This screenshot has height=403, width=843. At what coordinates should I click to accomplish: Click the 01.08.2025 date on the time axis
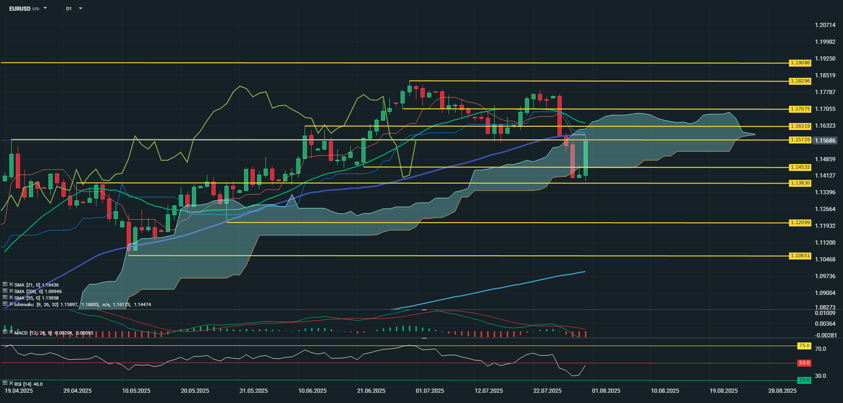click(606, 391)
